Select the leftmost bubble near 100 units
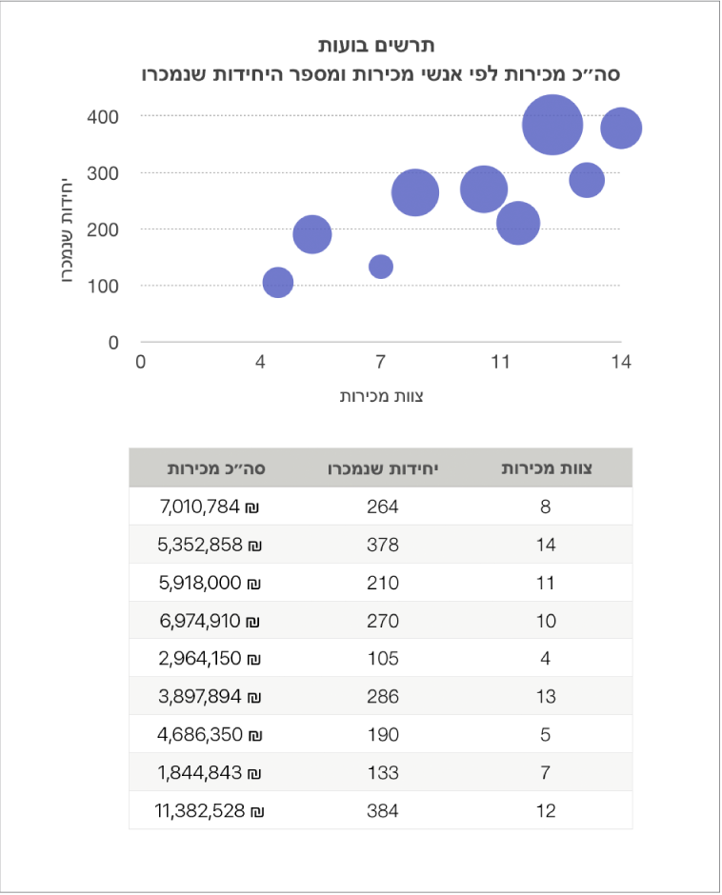 point(277,282)
